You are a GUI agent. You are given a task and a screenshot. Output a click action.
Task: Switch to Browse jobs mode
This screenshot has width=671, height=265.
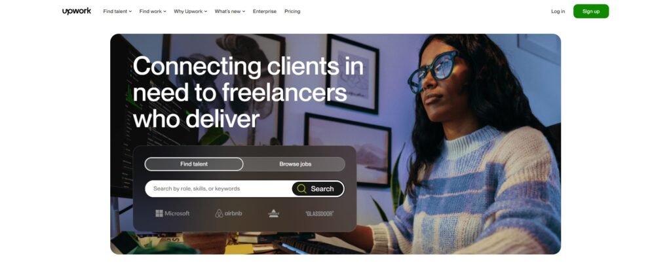(x=296, y=164)
